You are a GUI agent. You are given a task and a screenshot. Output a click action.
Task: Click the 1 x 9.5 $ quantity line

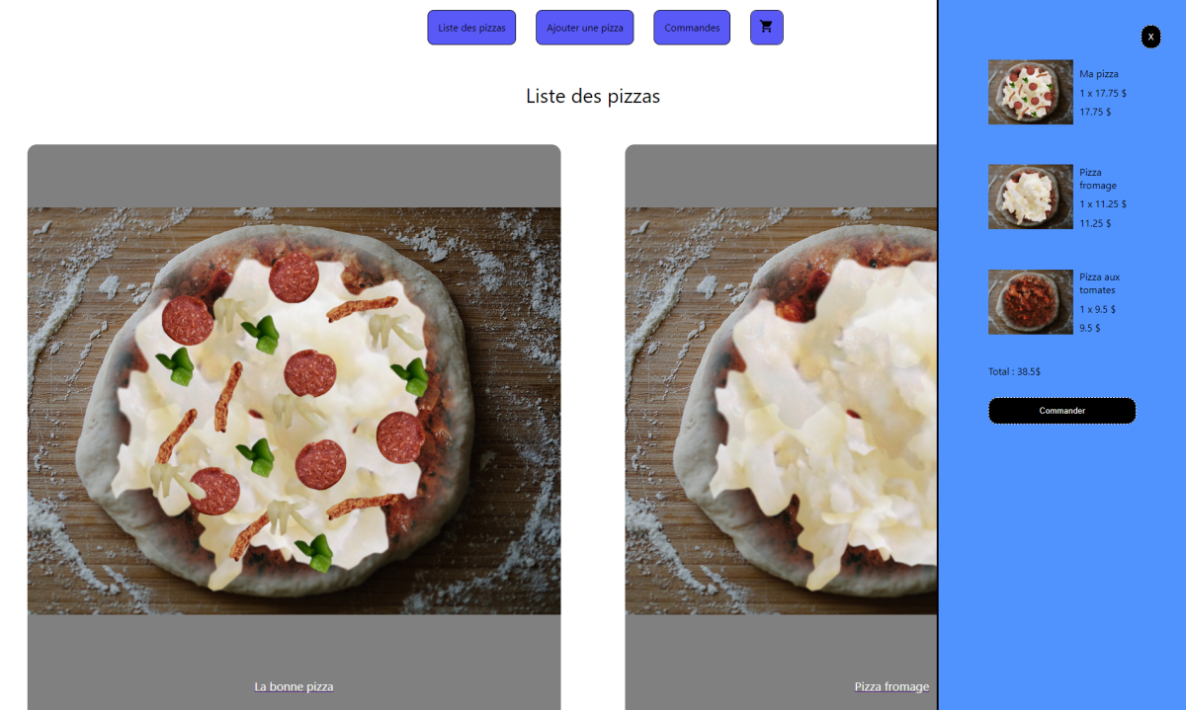tap(1097, 309)
